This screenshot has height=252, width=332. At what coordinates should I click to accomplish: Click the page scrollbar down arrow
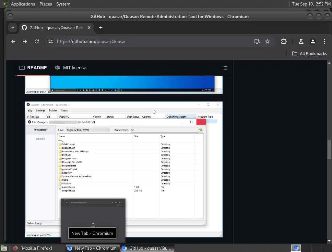pos(329,241)
